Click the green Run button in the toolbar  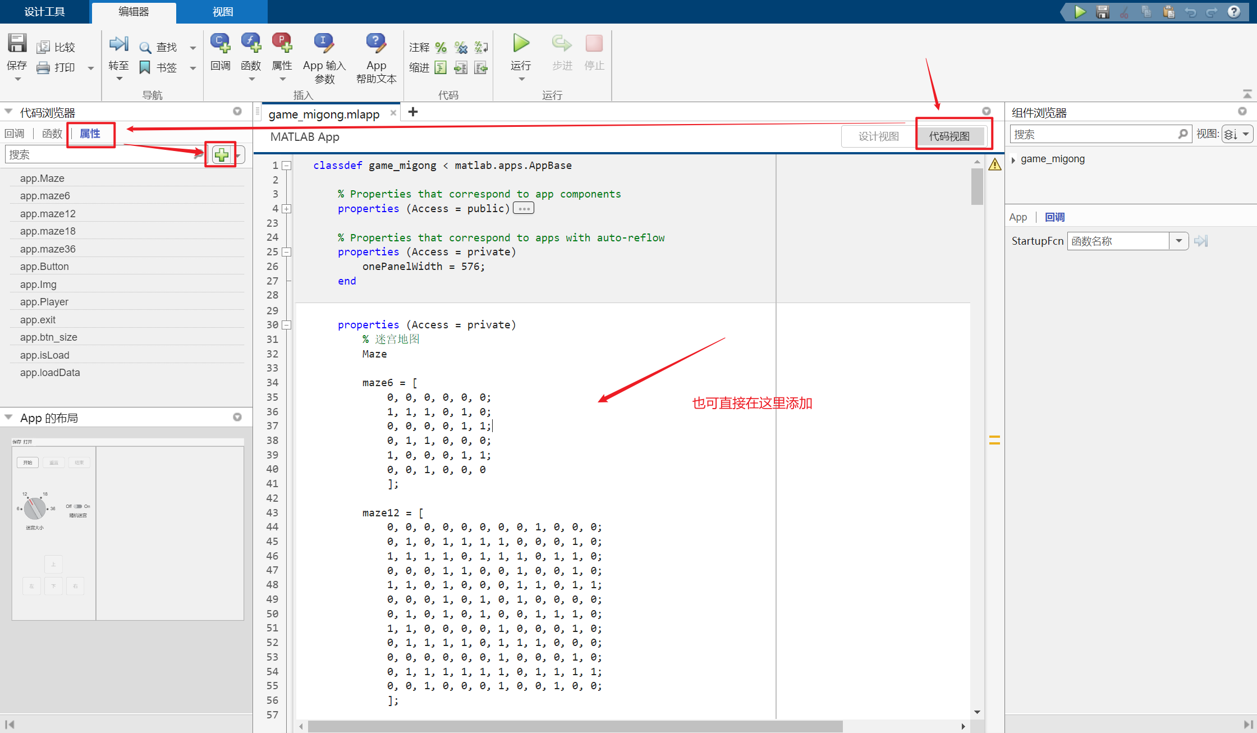point(521,44)
